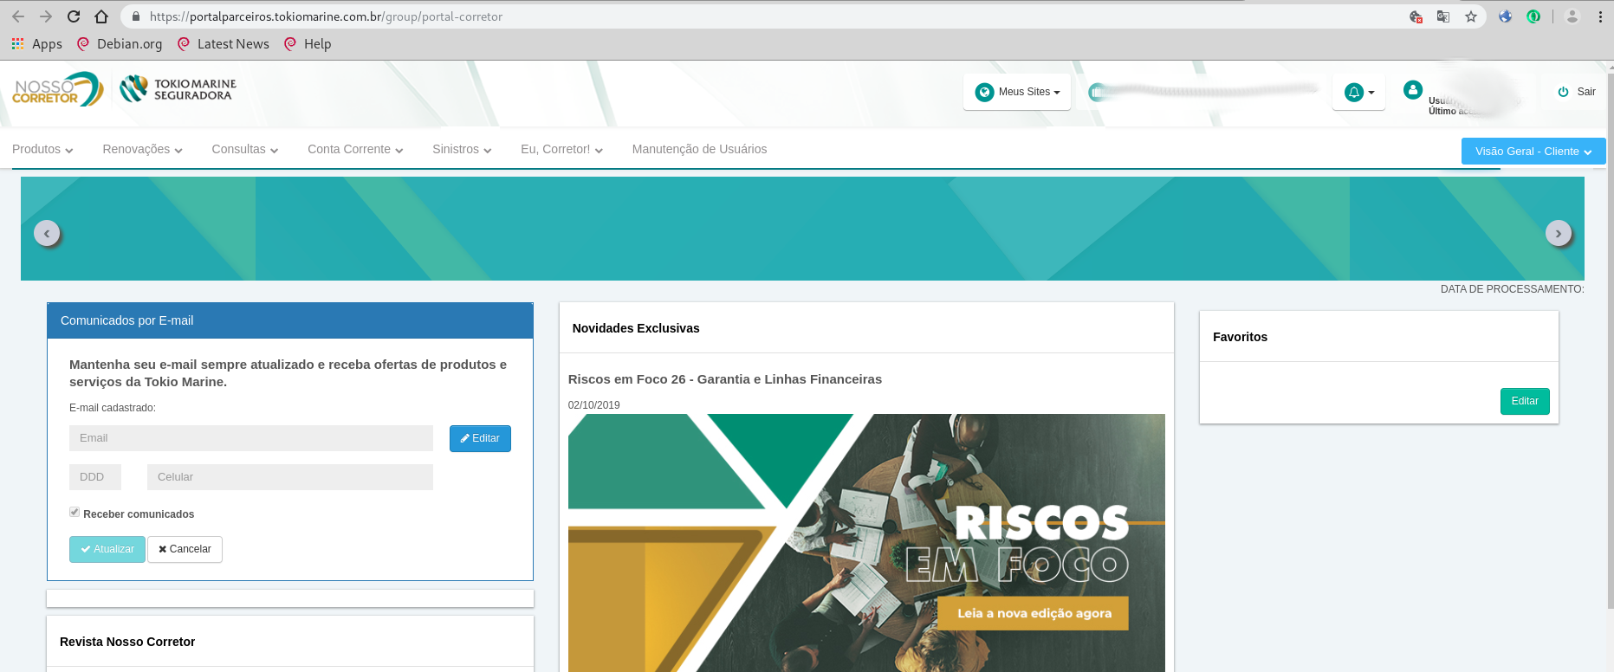Click the DDD input field
Image resolution: width=1614 pixels, height=672 pixels.
point(95,477)
